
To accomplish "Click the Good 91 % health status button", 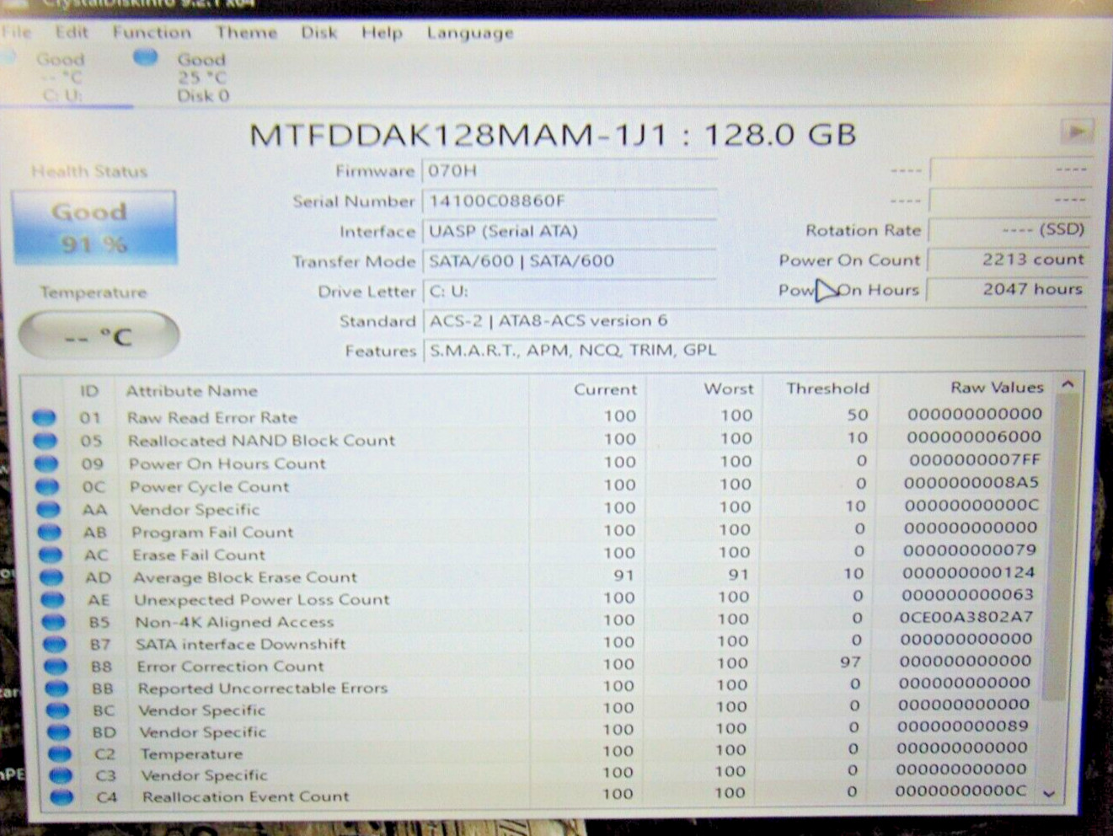I will tap(94, 228).
